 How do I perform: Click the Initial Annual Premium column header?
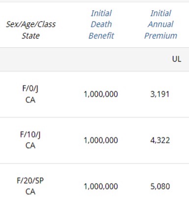pyautogui.click(x=161, y=25)
